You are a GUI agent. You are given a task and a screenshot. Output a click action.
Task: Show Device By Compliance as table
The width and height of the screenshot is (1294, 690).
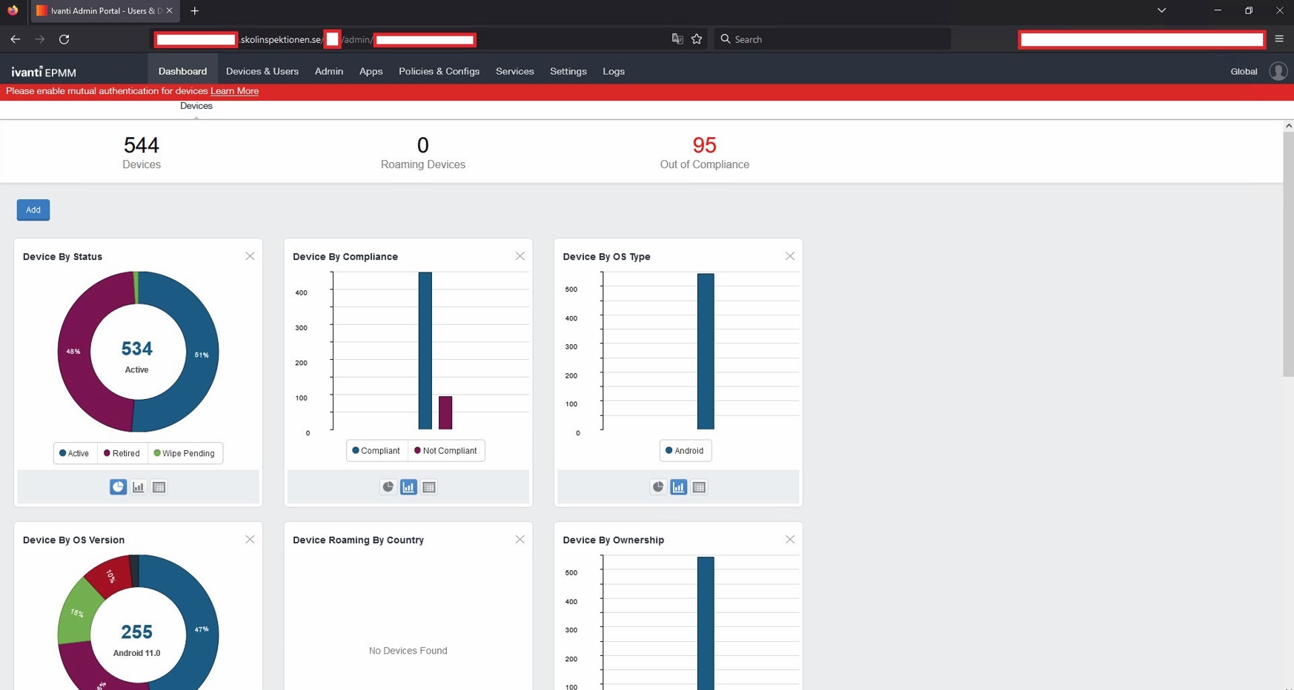click(429, 487)
